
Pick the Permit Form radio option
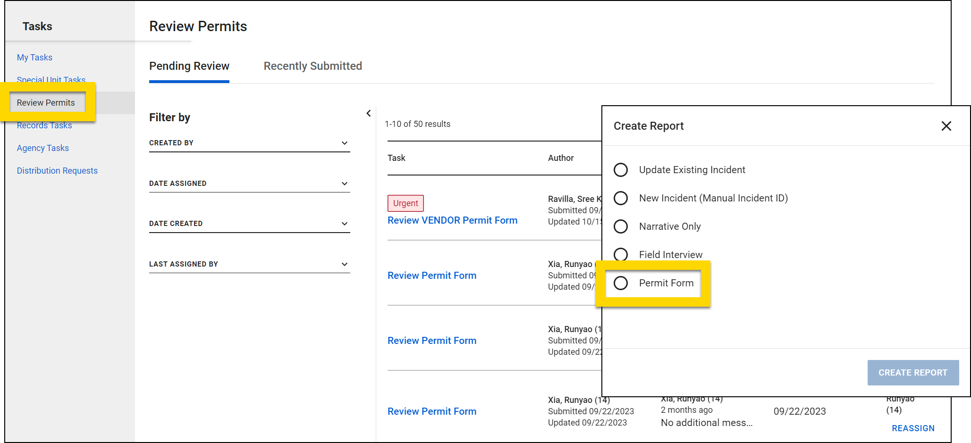pyautogui.click(x=621, y=283)
